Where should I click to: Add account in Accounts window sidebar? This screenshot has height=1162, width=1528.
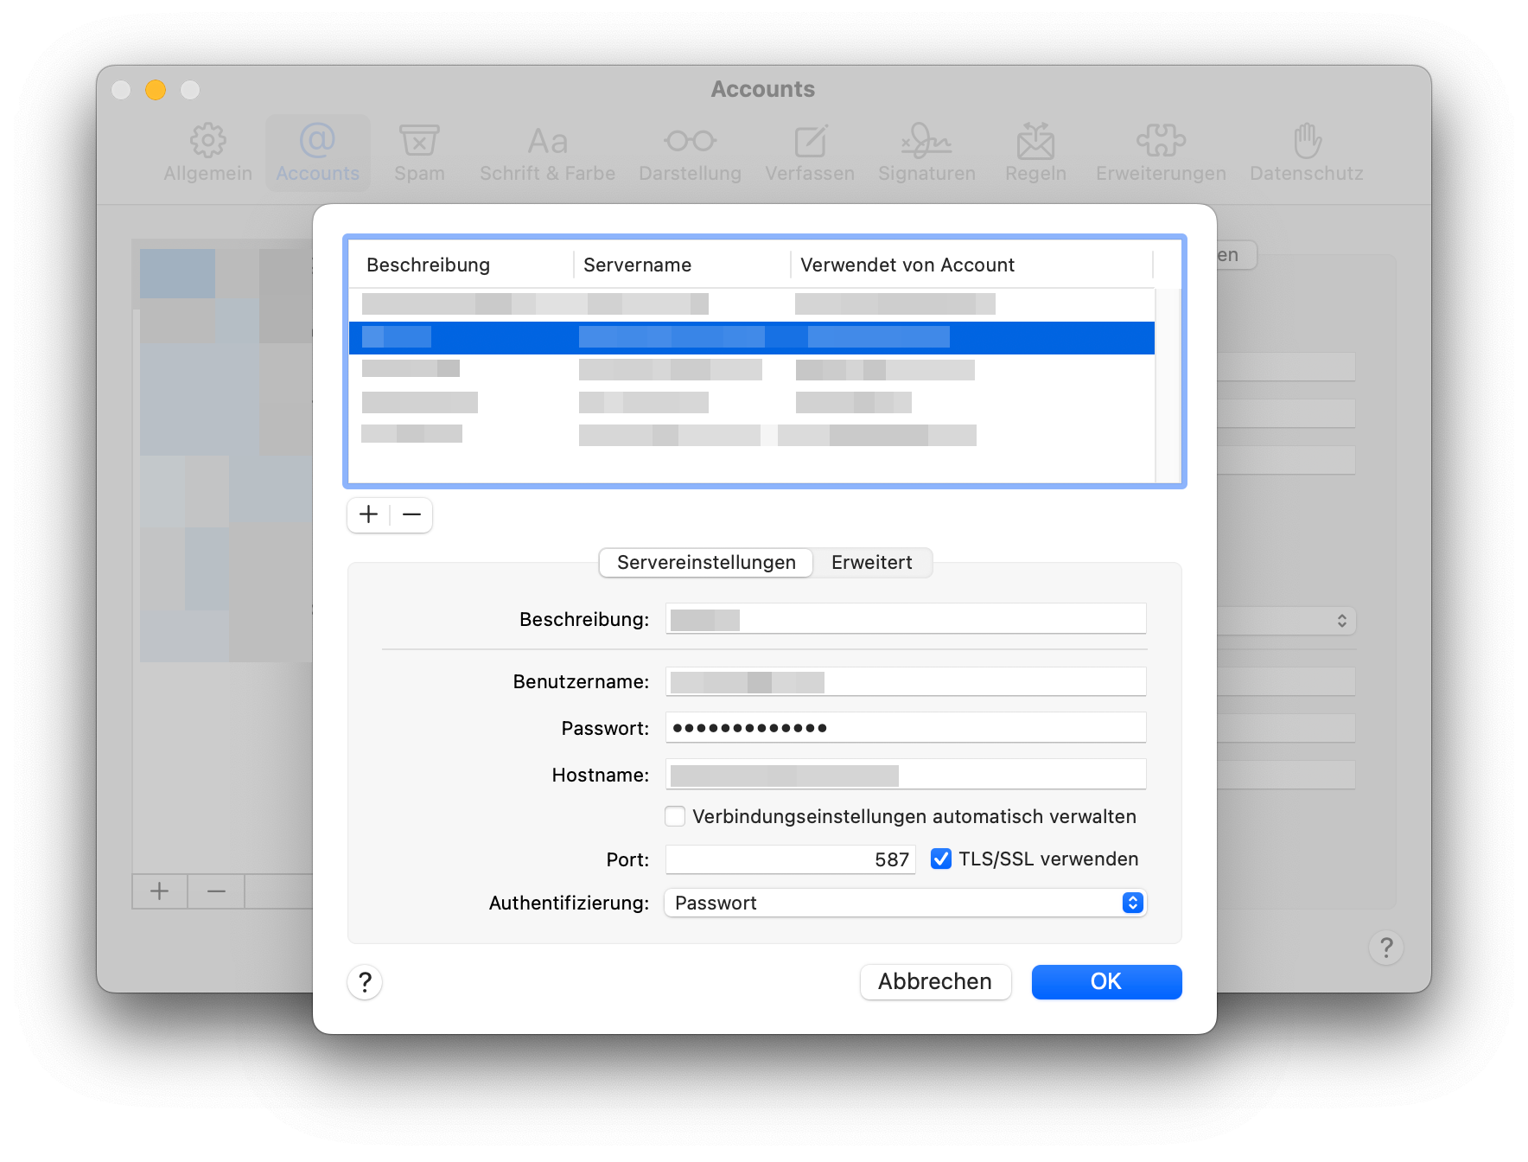[160, 891]
